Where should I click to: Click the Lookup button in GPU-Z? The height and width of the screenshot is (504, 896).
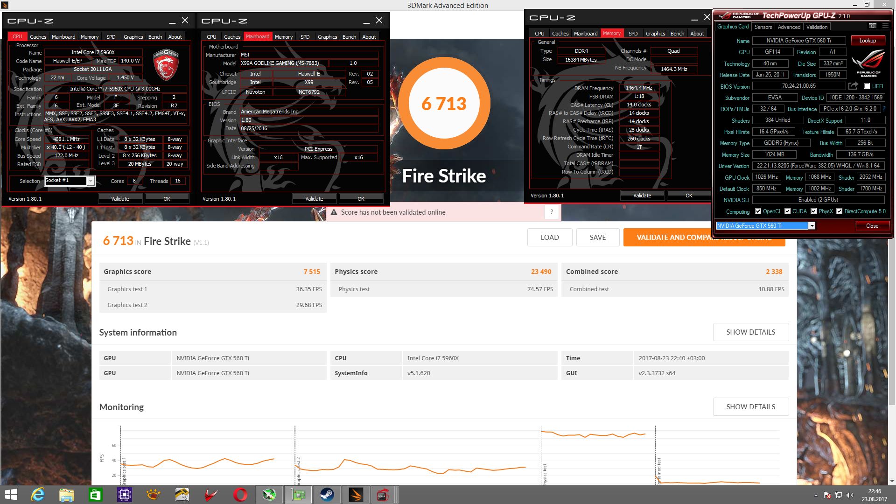[868, 41]
